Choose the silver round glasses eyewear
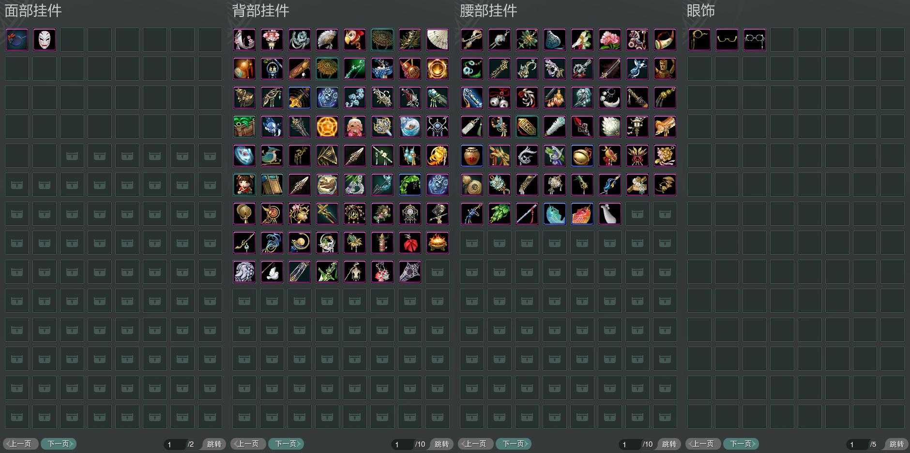The image size is (910, 453). click(x=755, y=40)
